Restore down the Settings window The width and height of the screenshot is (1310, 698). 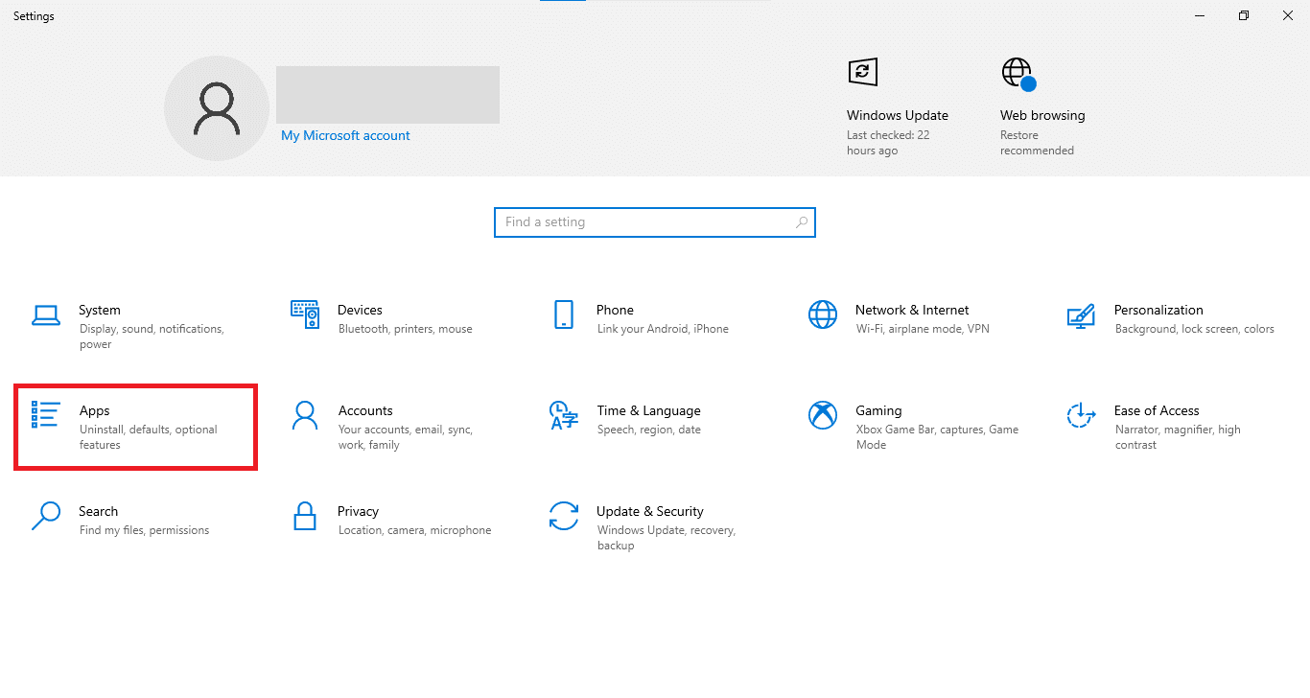pos(1244,15)
